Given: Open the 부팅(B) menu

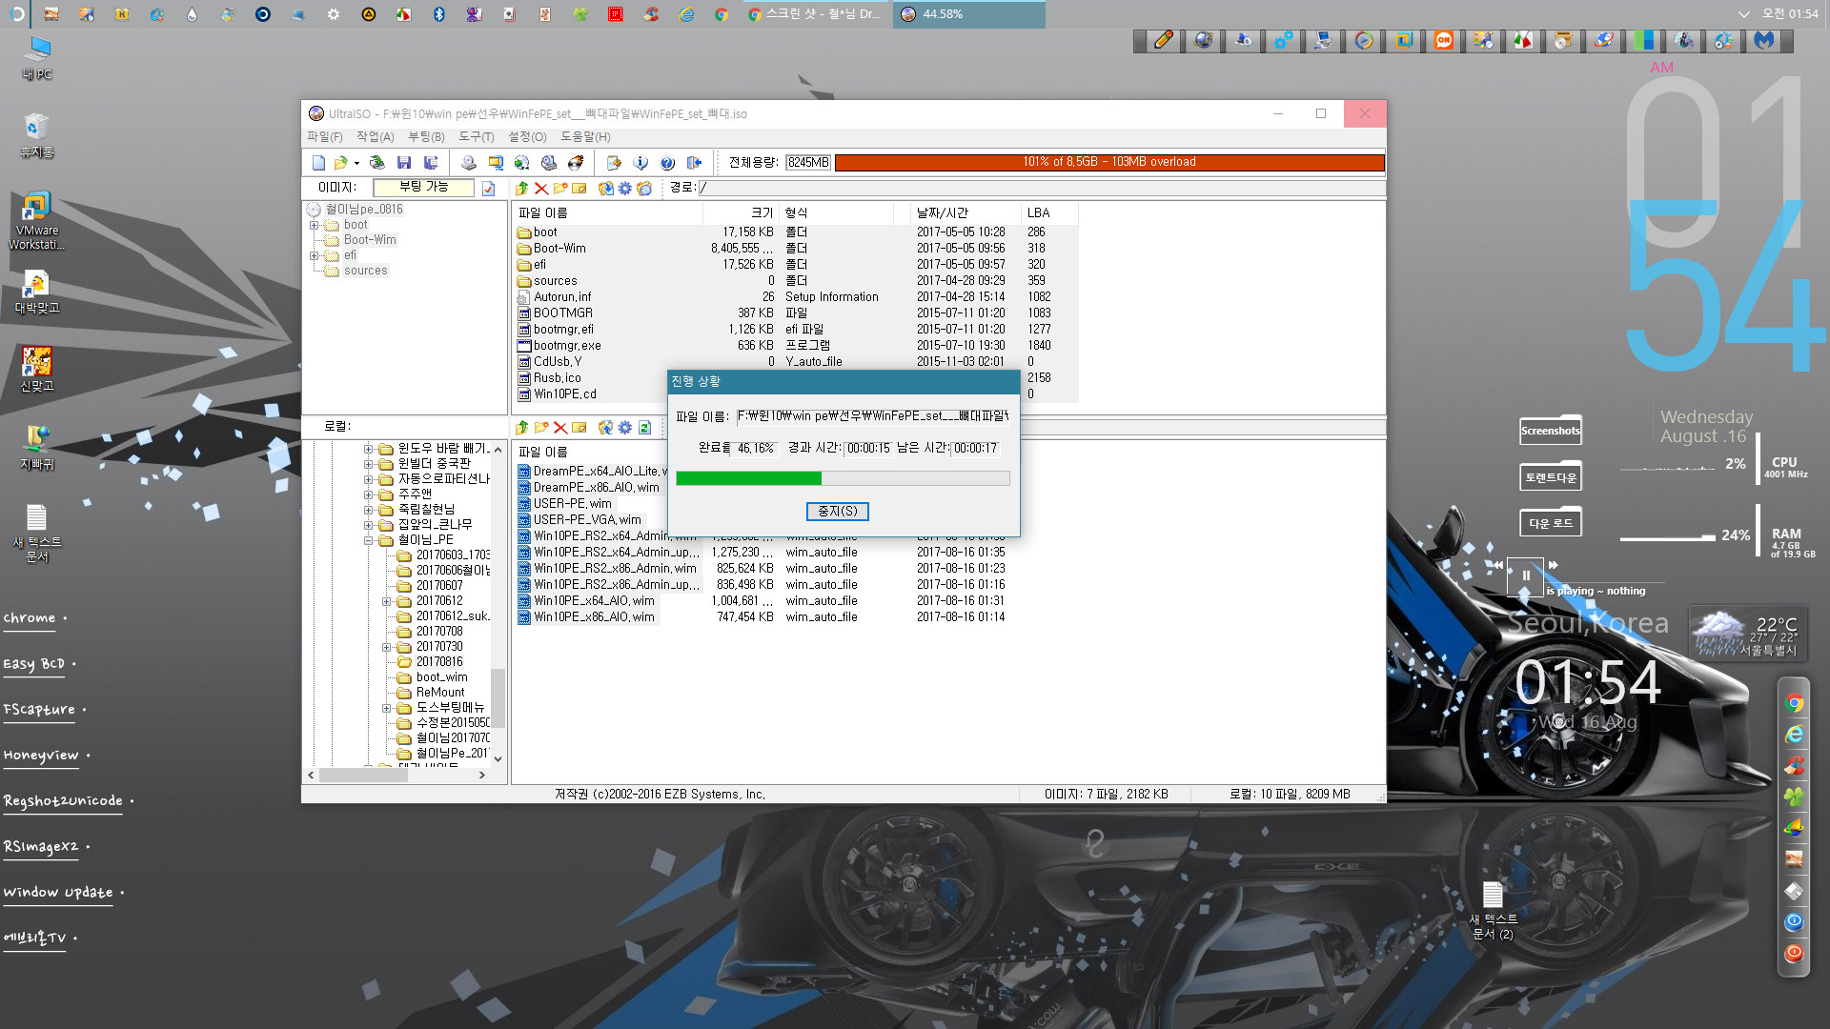Looking at the screenshot, I should pyautogui.click(x=426, y=137).
